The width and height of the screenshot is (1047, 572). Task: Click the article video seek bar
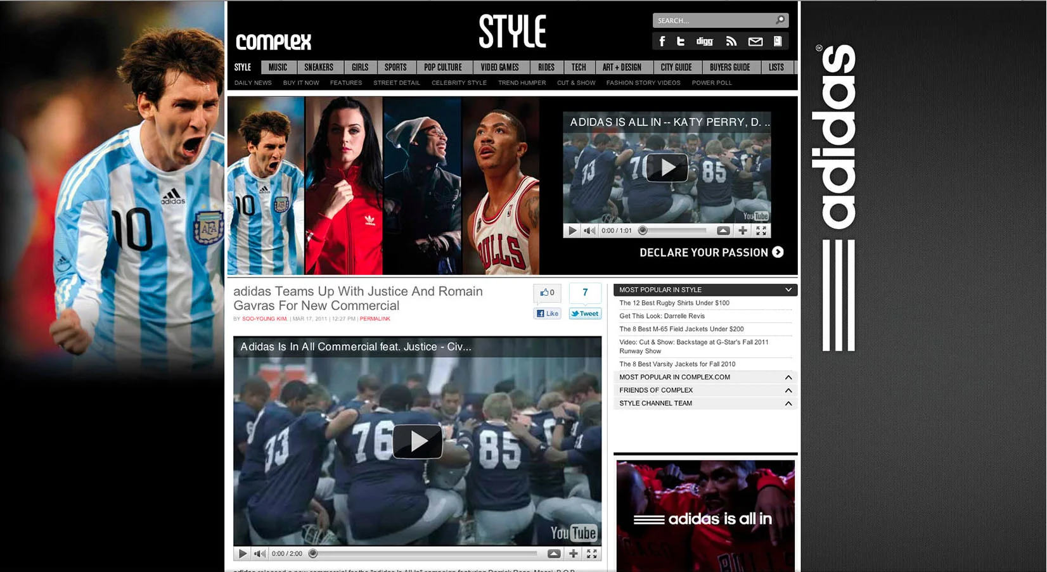click(423, 554)
